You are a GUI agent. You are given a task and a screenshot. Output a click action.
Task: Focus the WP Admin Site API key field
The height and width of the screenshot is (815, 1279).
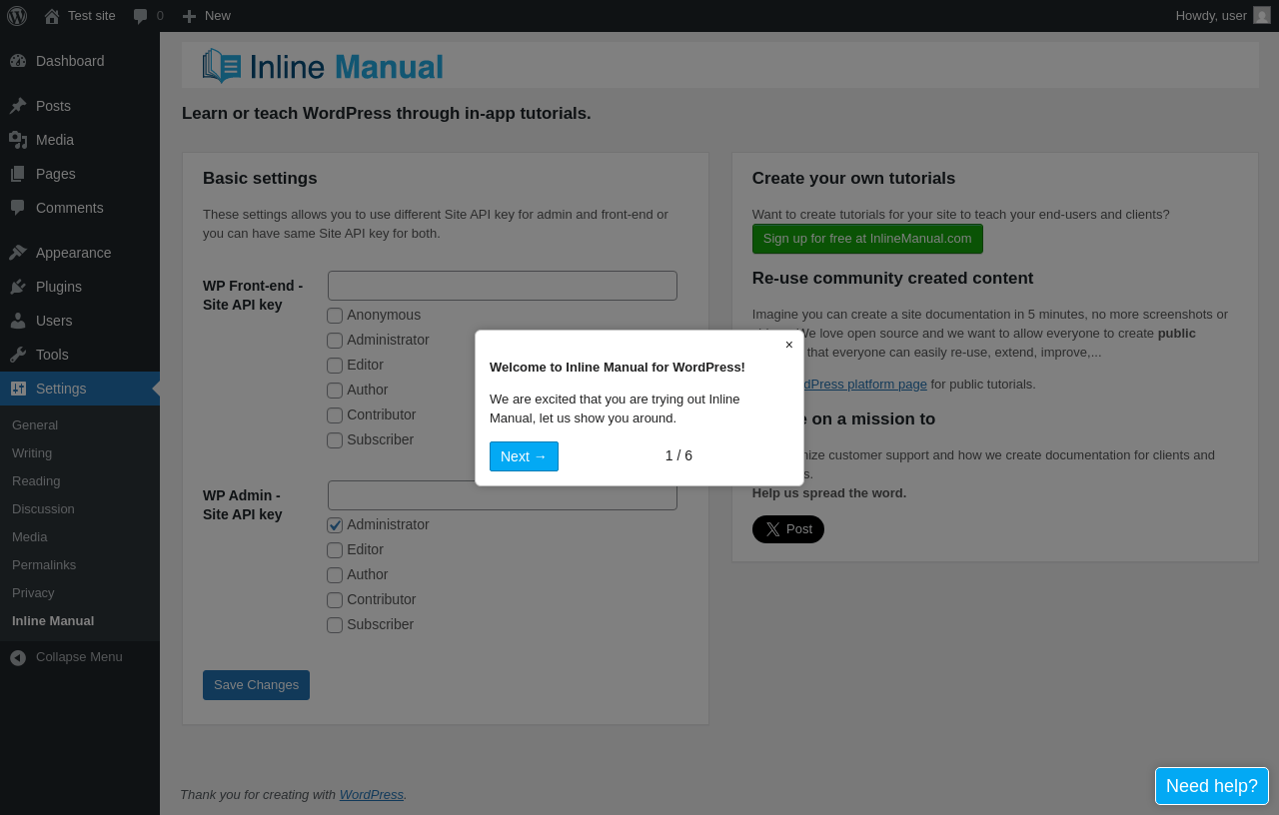(x=503, y=495)
